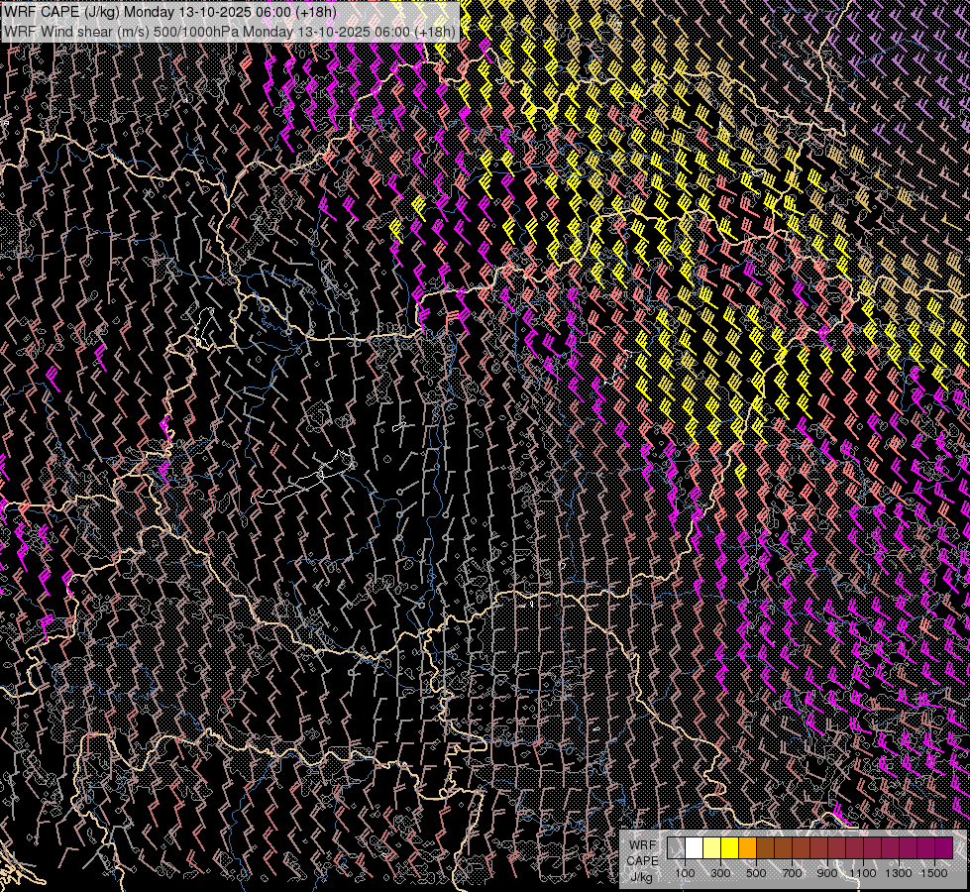Pick the bright yellow swatch at 300 J/kg
The width and height of the screenshot is (970, 892).
coord(729,848)
